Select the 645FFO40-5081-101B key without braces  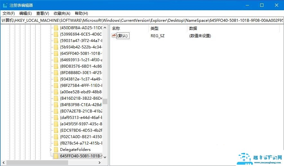(x=81, y=156)
